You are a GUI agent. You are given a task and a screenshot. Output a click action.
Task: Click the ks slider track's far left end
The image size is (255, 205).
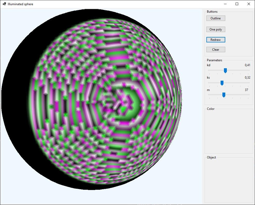click(x=209, y=83)
